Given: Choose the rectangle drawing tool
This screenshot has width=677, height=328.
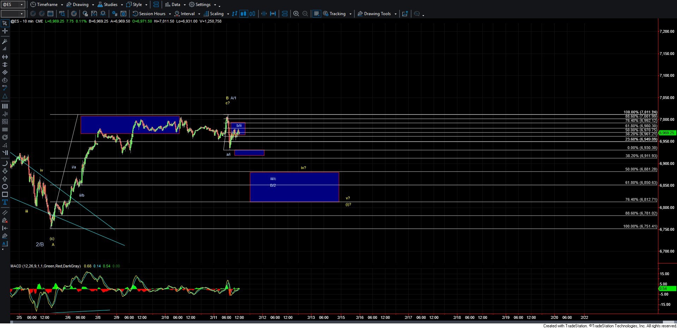Looking at the screenshot, I should click(5, 194).
